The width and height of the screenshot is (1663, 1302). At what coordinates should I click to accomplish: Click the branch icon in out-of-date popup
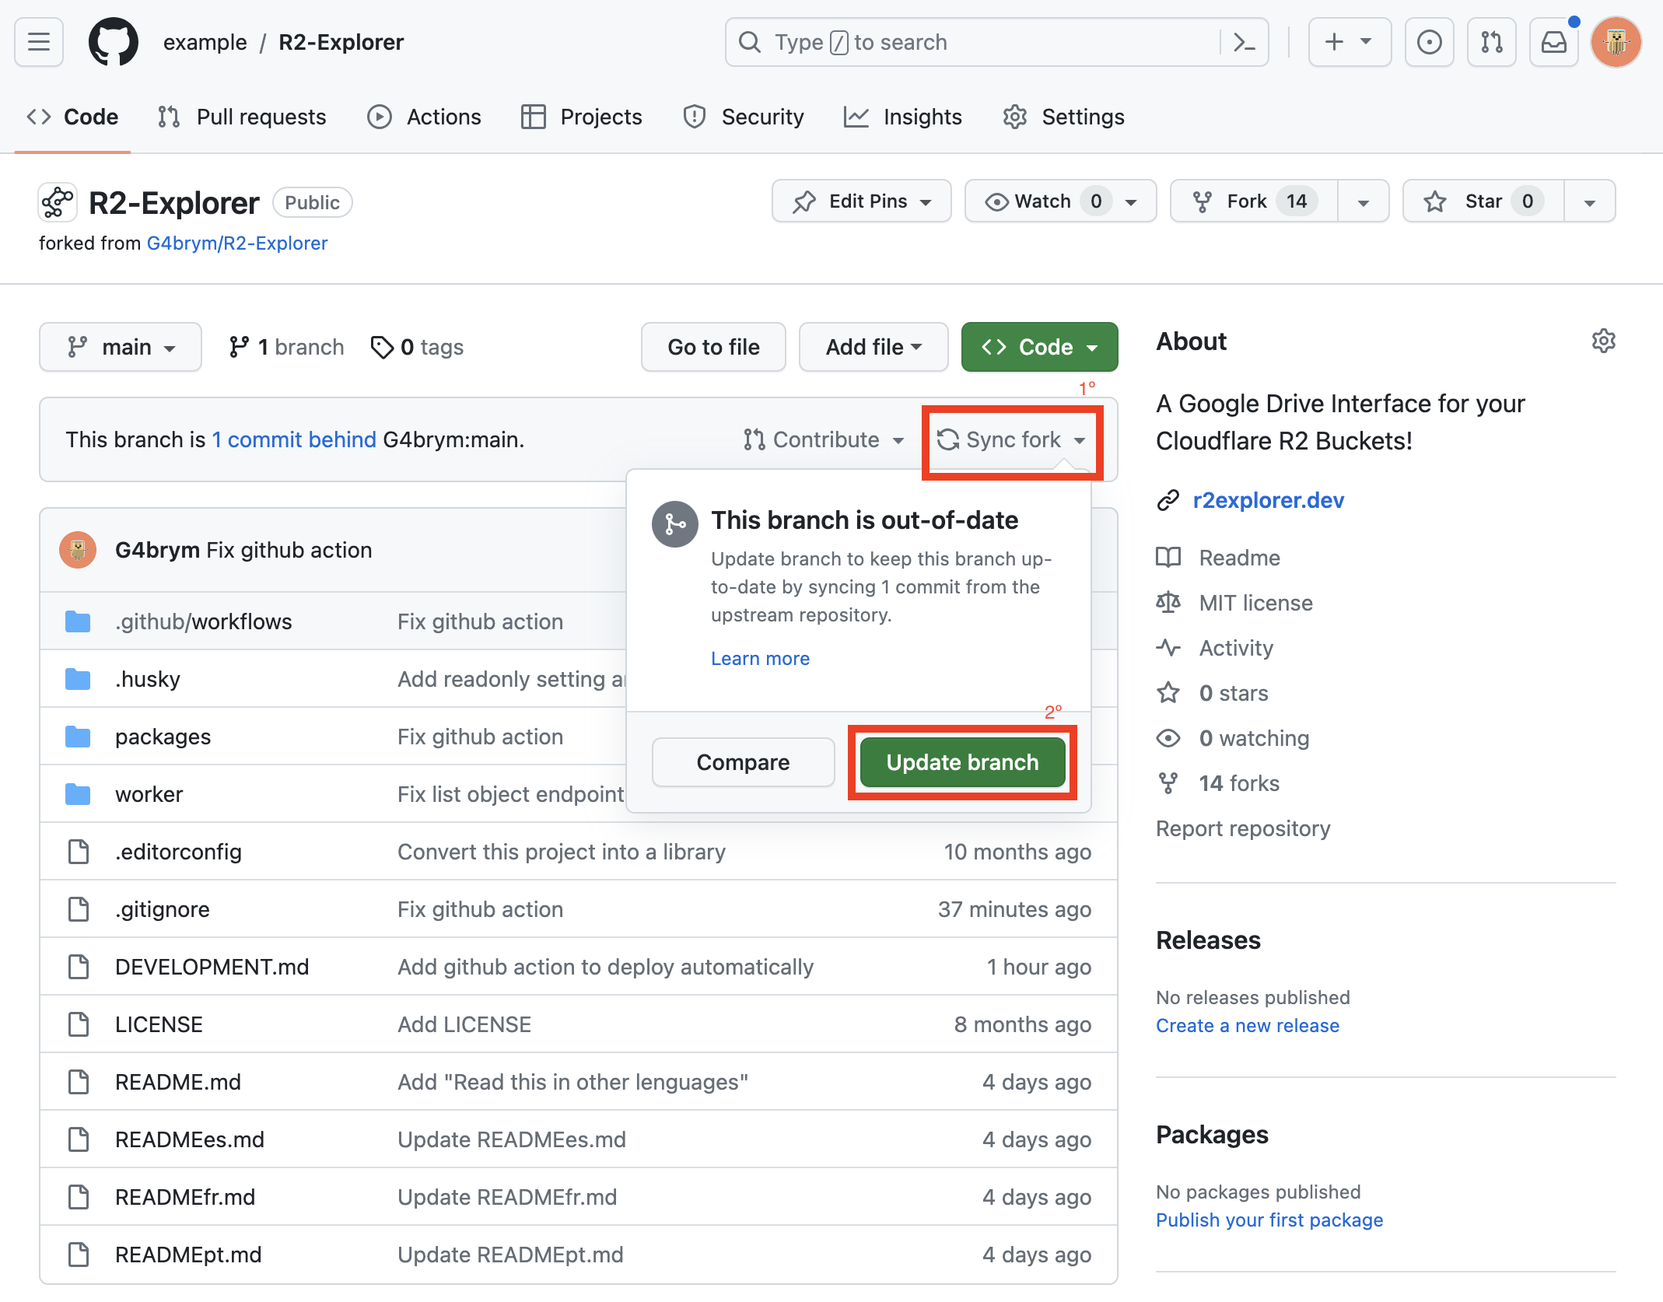point(675,524)
